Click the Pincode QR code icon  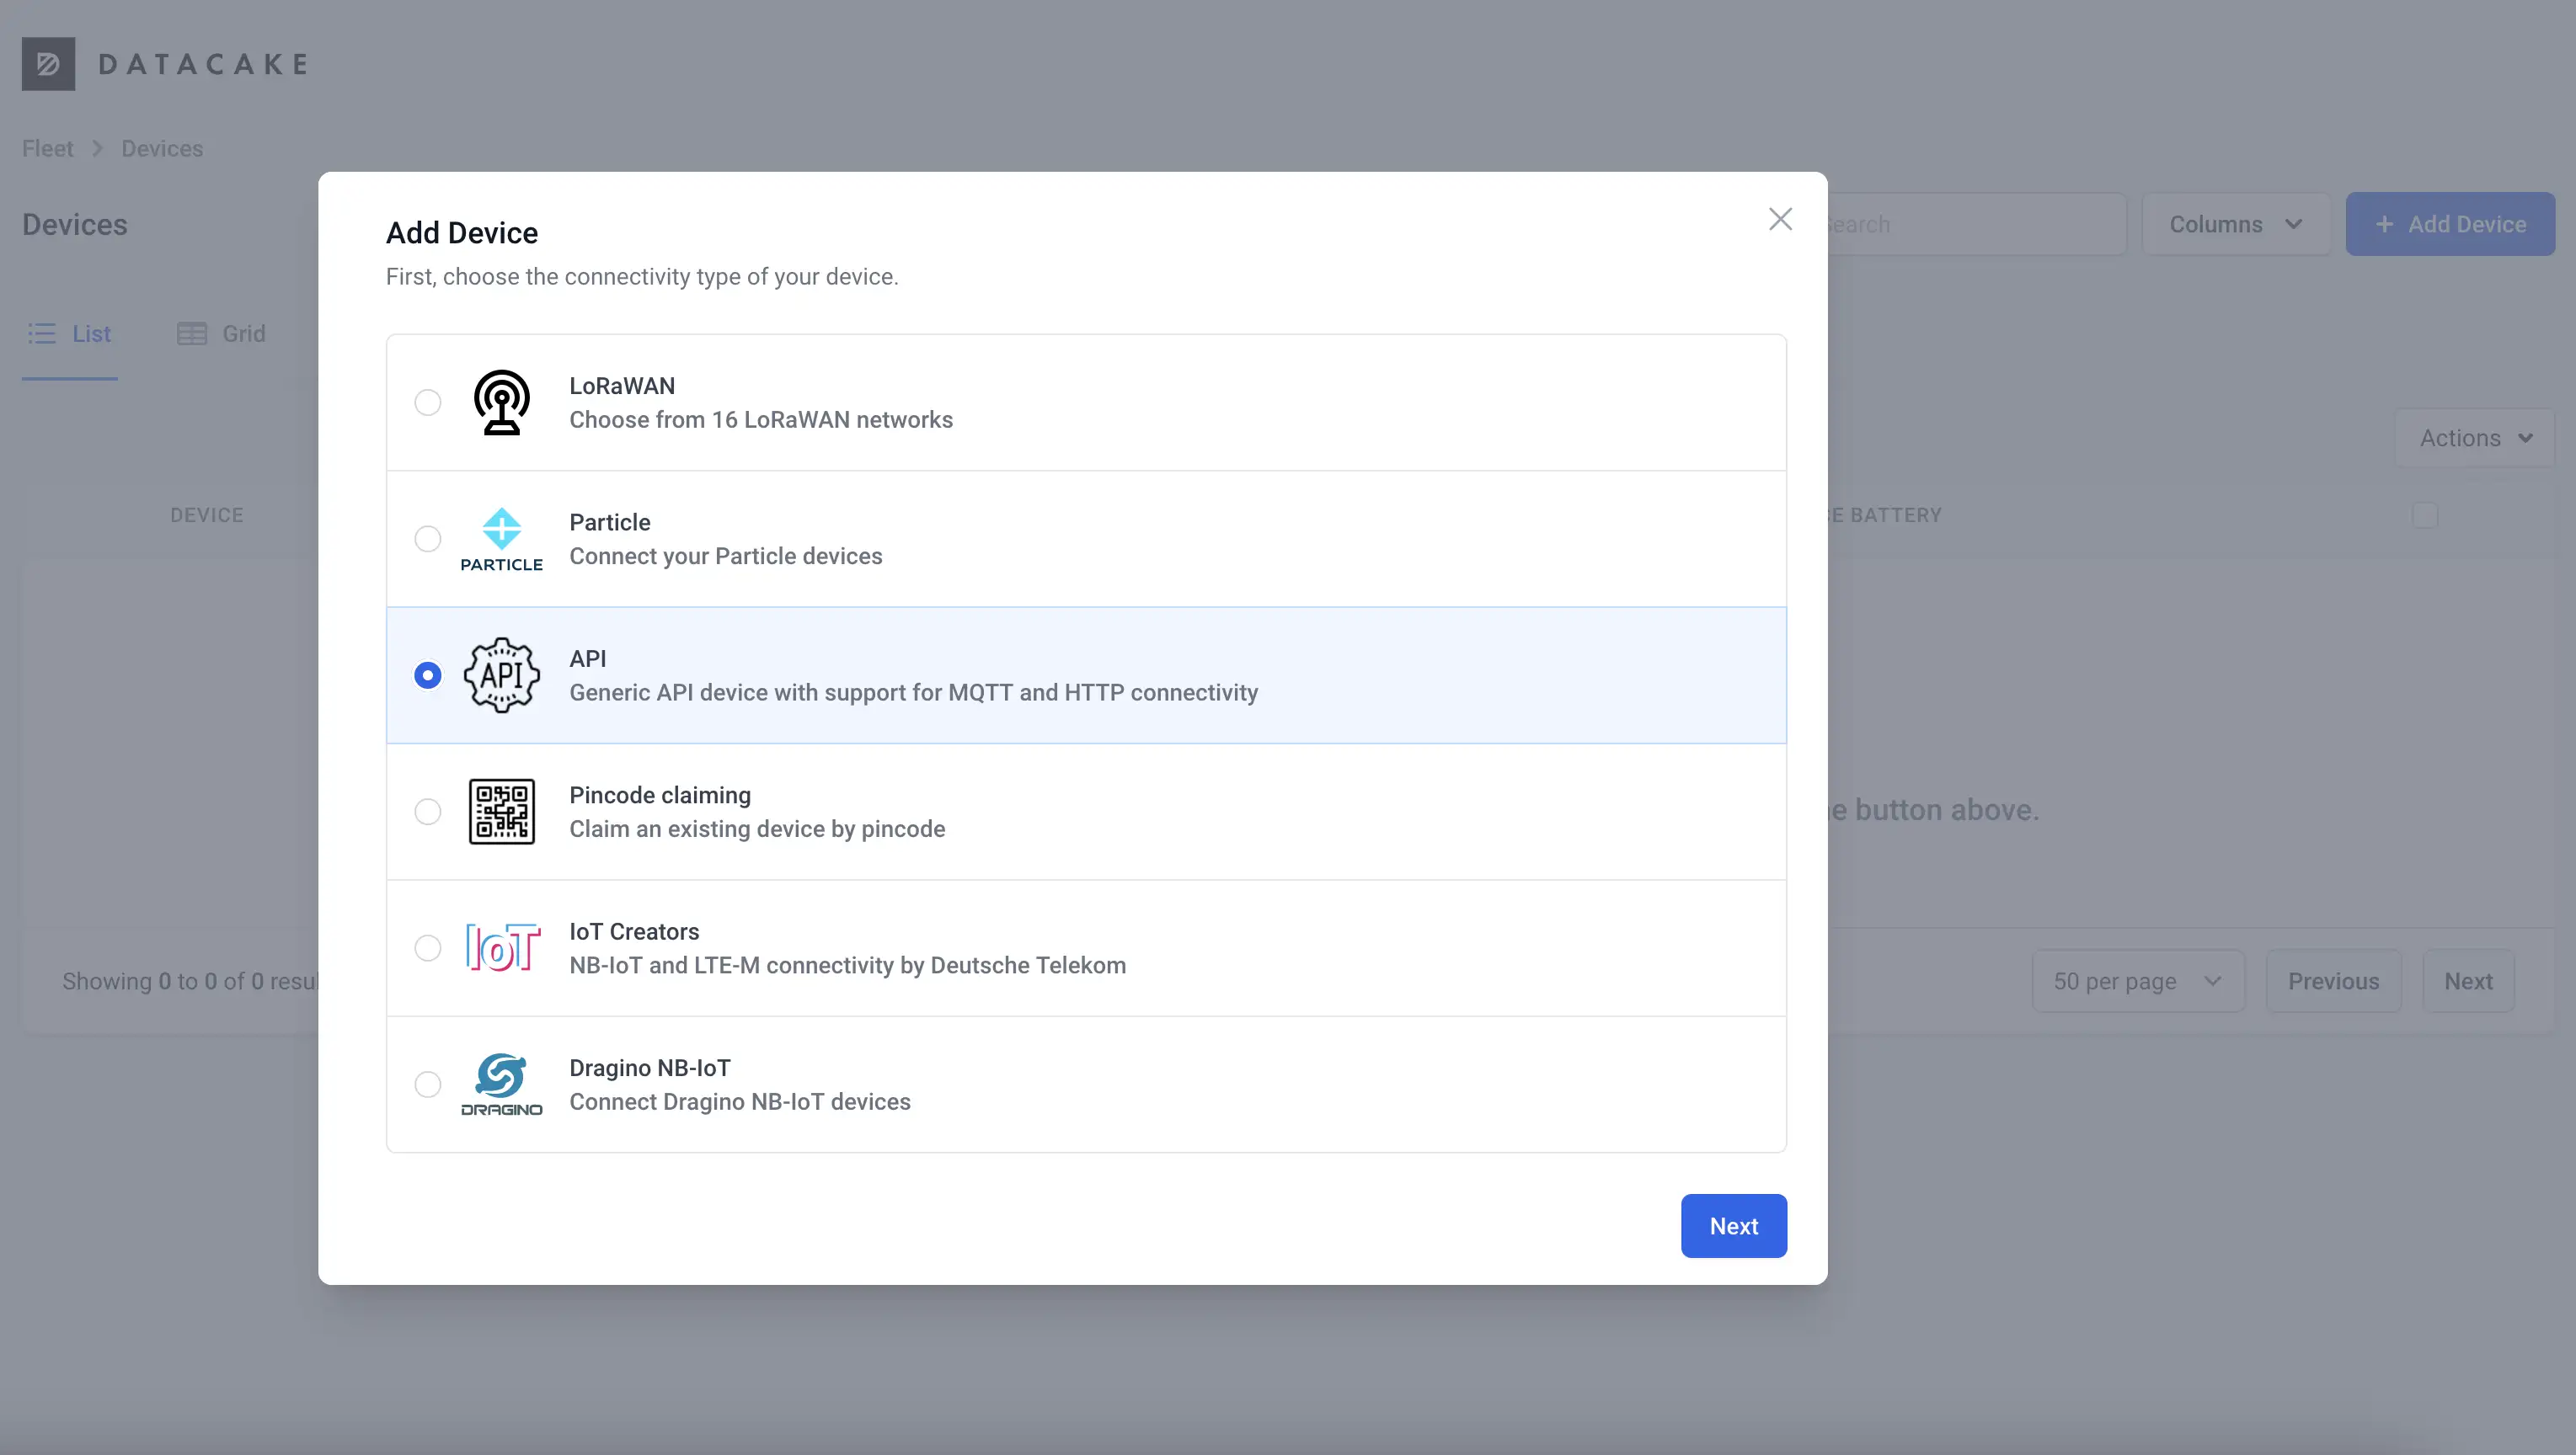coord(501,812)
